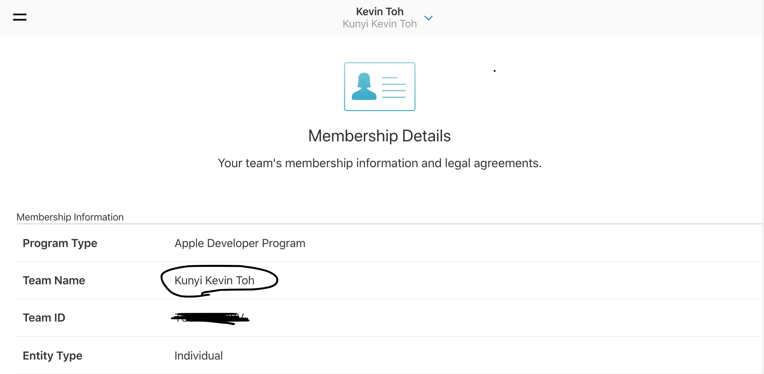Open the hamburger navigation menu
Screen dimensions: 764x374
pyautogui.click(x=20, y=17)
